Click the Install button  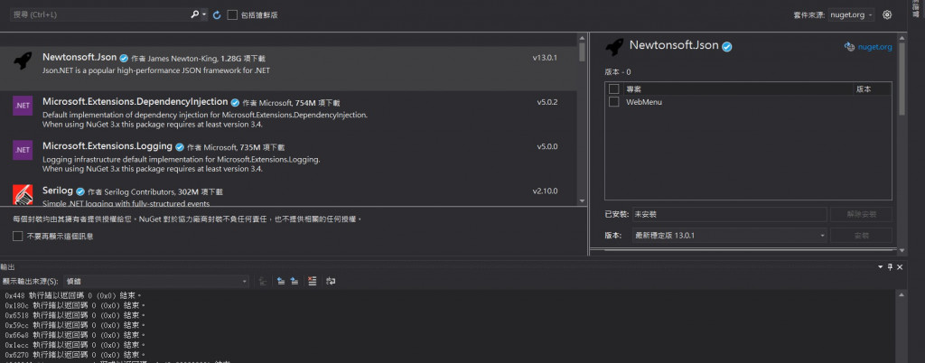[x=861, y=235]
